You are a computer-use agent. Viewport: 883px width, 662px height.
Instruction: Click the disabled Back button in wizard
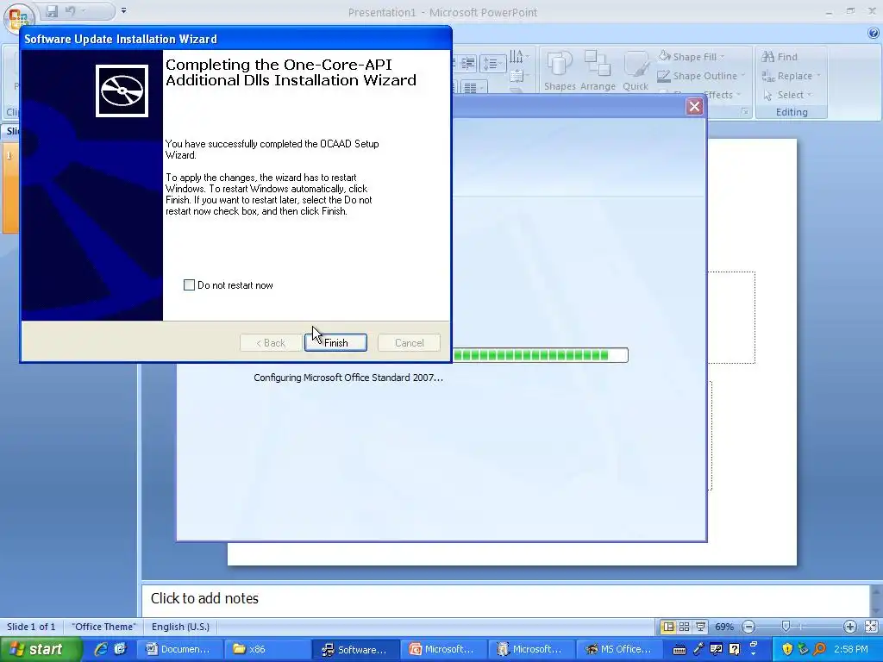pos(271,343)
